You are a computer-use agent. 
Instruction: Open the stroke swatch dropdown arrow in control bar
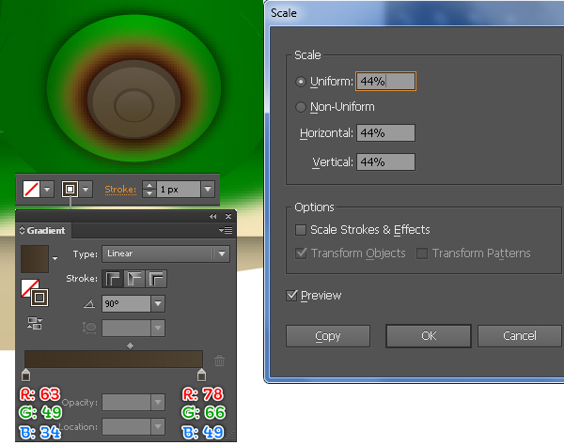click(x=86, y=189)
